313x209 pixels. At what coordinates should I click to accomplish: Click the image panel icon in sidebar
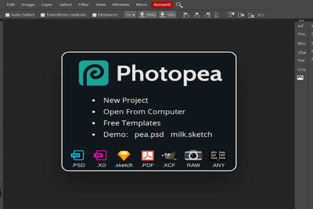(300, 78)
